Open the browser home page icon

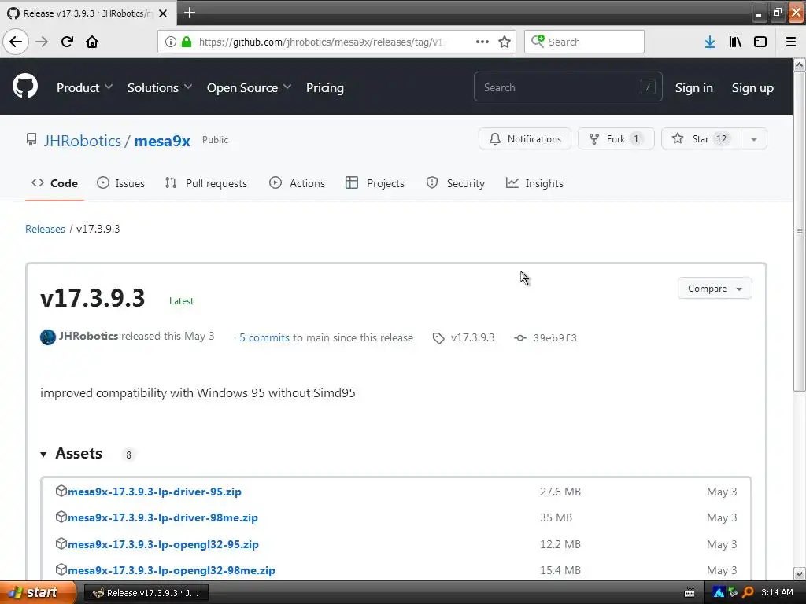(92, 42)
